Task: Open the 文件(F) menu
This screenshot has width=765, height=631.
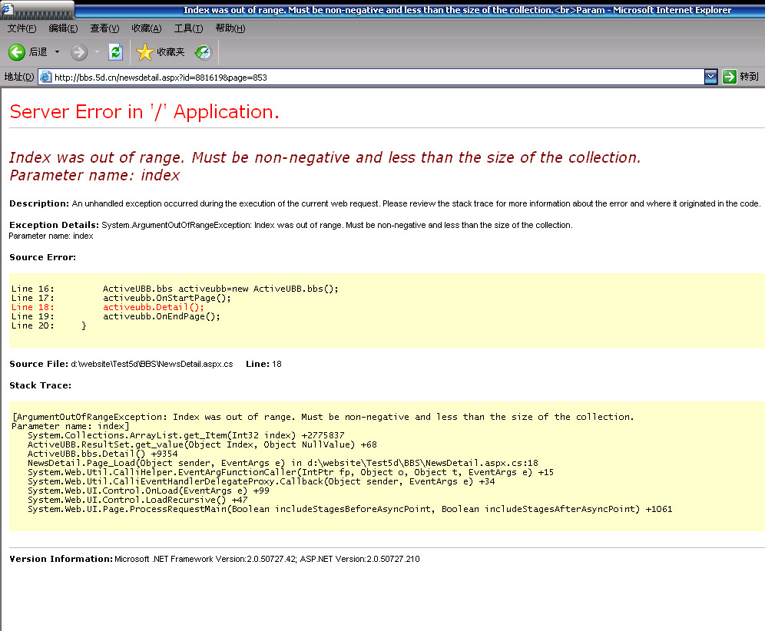Action: point(22,28)
